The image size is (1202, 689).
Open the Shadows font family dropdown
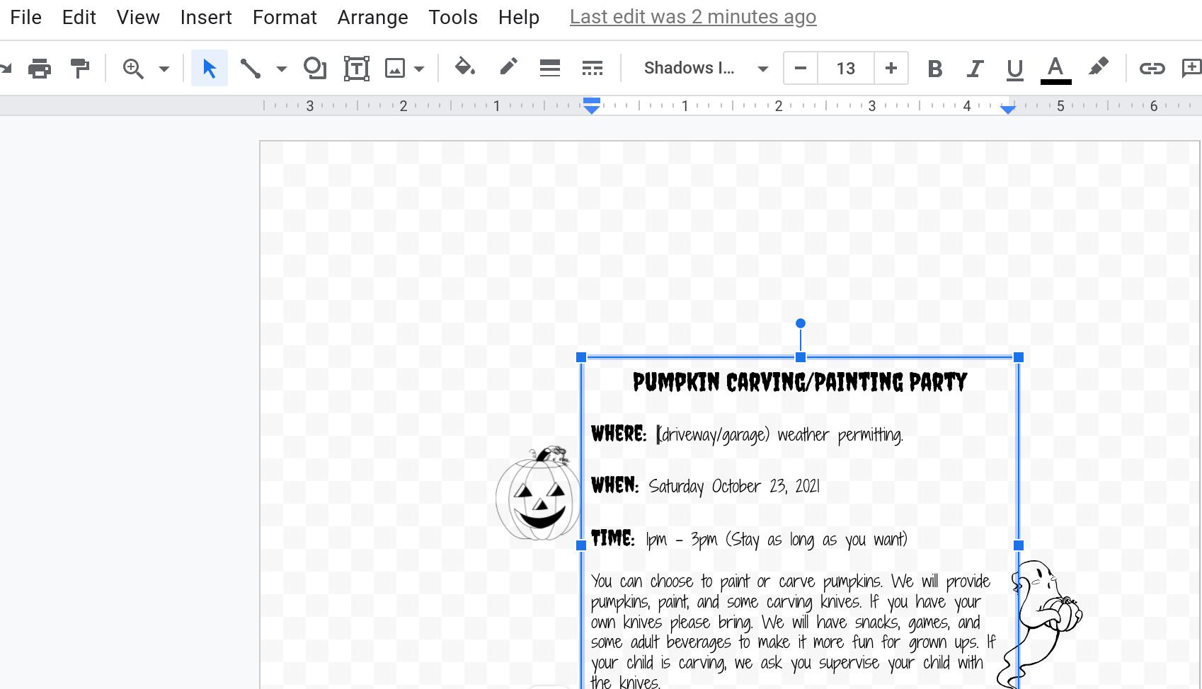pyautogui.click(x=706, y=69)
